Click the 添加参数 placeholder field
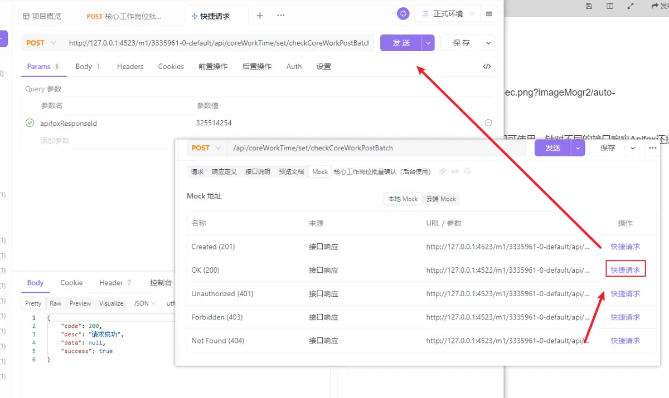 (55, 140)
